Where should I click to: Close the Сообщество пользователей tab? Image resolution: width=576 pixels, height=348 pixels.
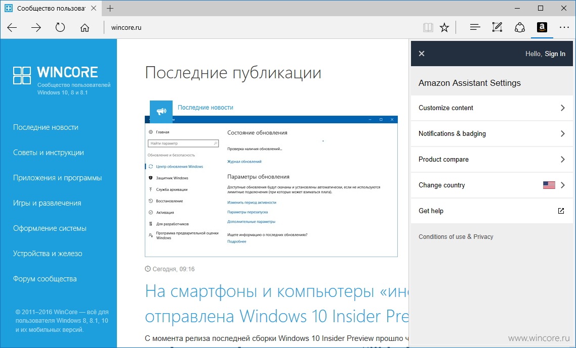[94, 8]
